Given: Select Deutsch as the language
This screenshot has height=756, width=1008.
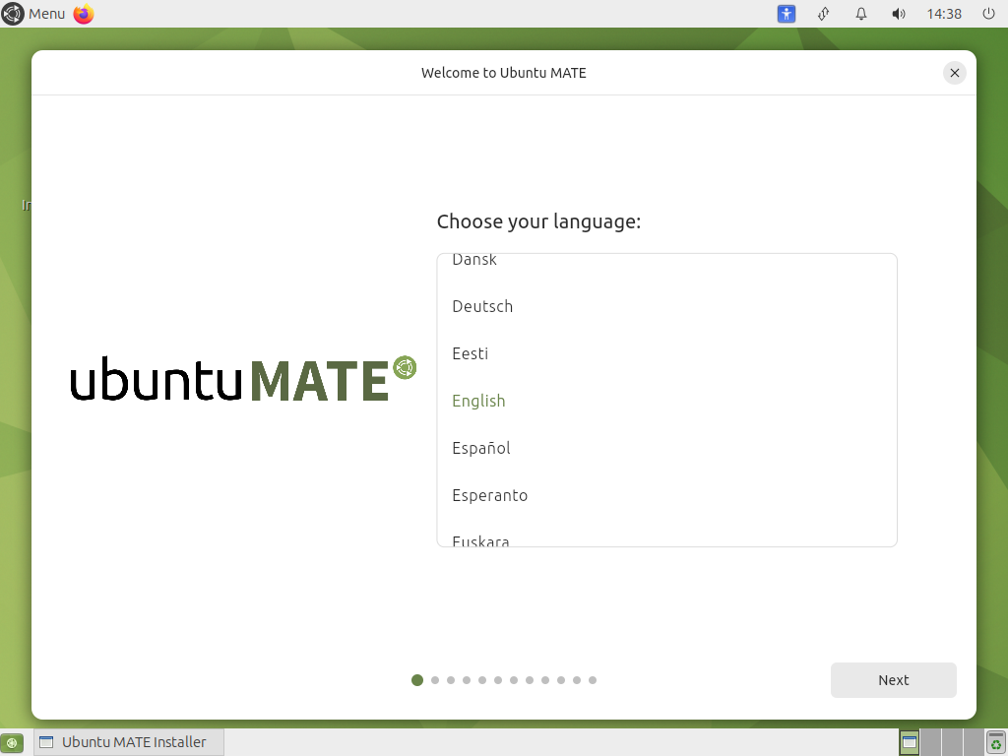Looking at the screenshot, I should pyautogui.click(x=666, y=306).
